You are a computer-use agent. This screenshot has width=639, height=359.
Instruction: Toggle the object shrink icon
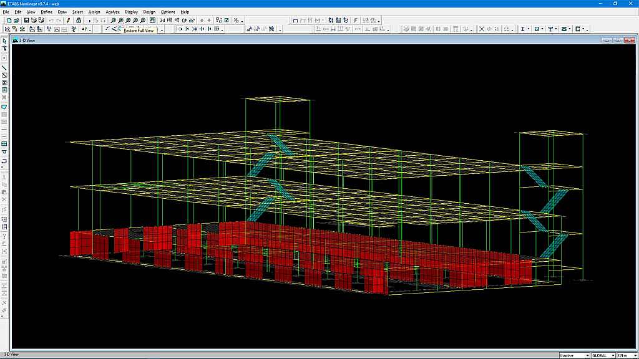click(218, 21)
